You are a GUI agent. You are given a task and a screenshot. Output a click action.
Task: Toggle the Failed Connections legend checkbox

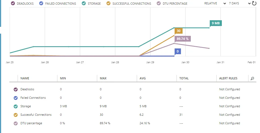tap(41, 4)
